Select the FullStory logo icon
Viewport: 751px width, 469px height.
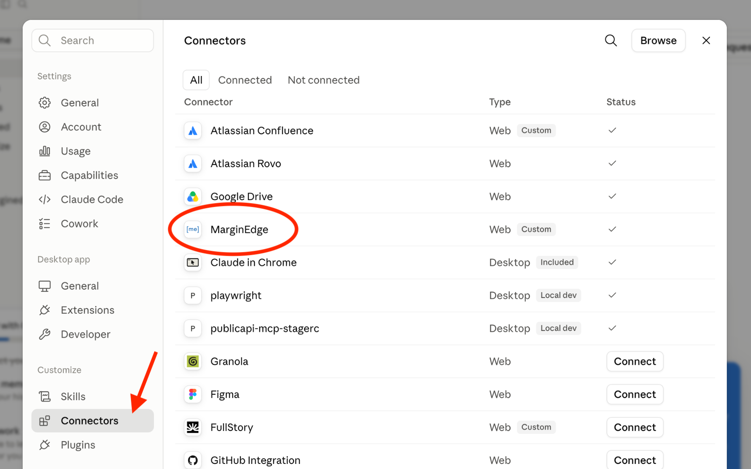193,427
